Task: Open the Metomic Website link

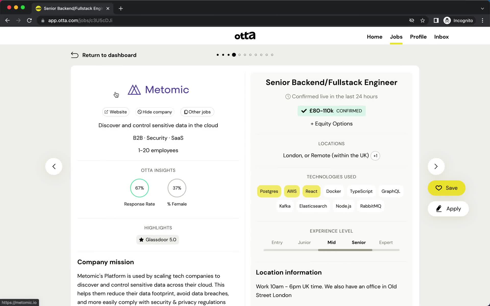Action: point(116,112)
